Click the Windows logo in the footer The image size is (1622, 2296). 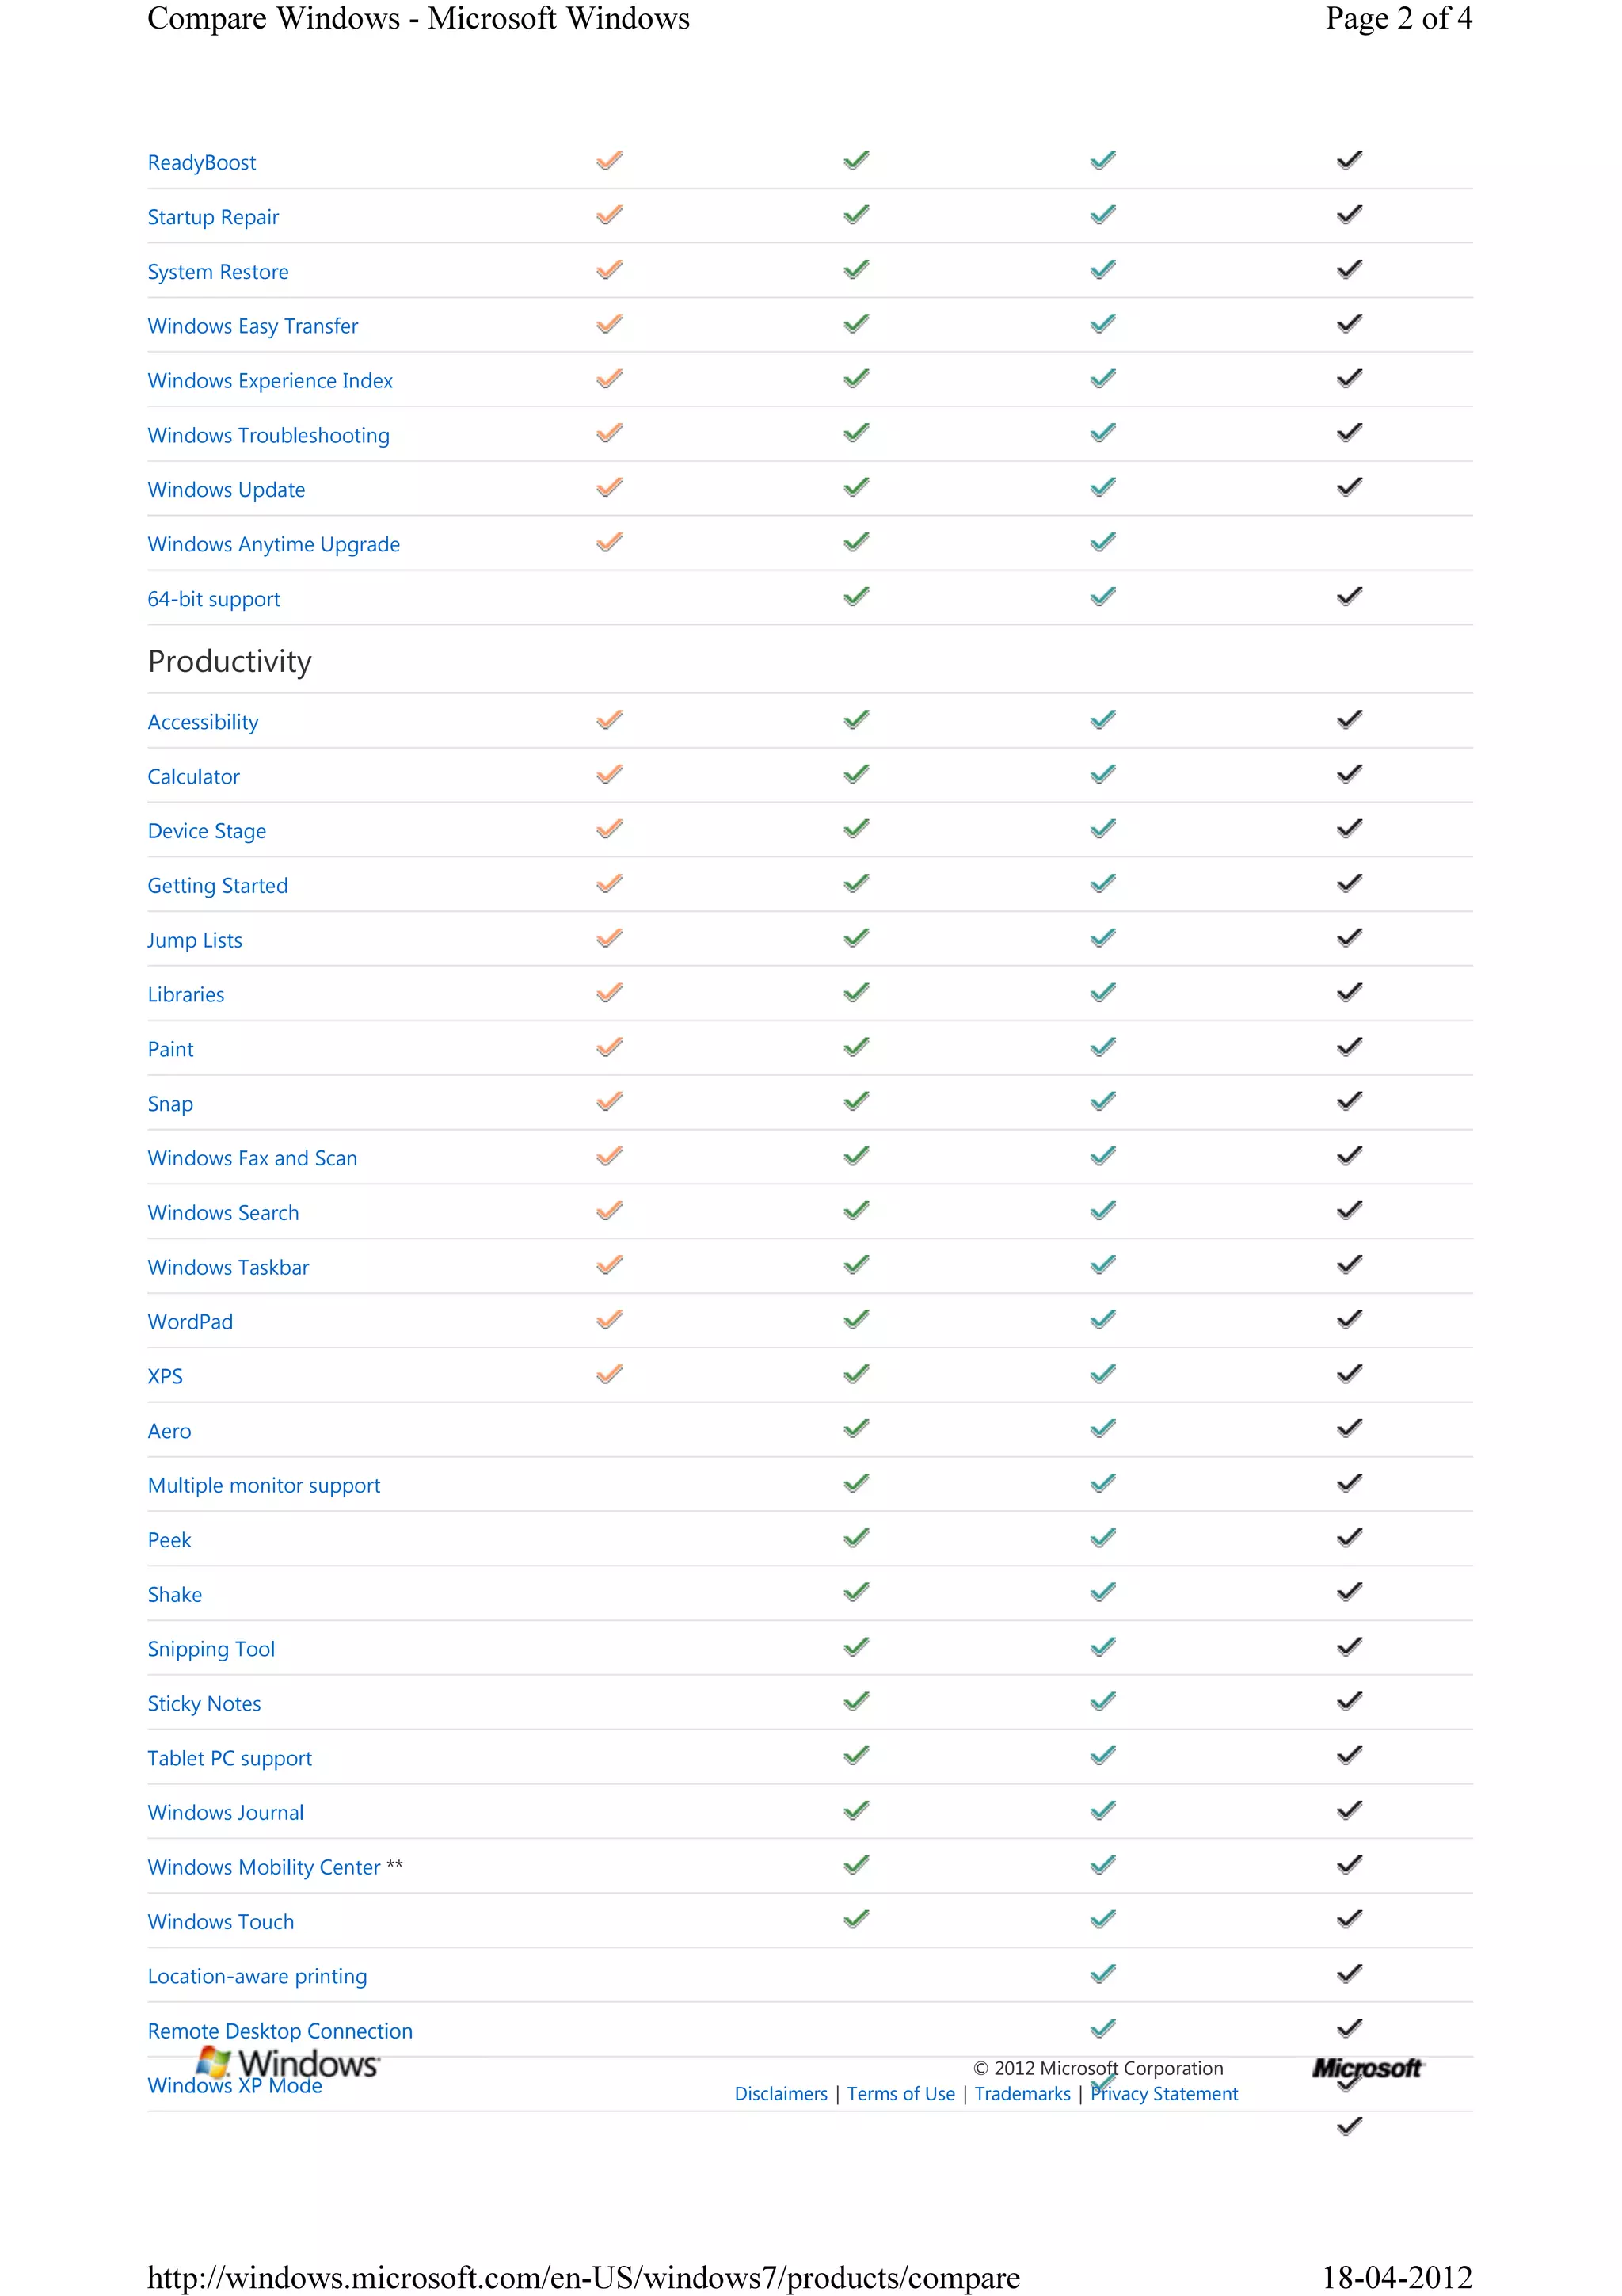[x=287, y=2062]
